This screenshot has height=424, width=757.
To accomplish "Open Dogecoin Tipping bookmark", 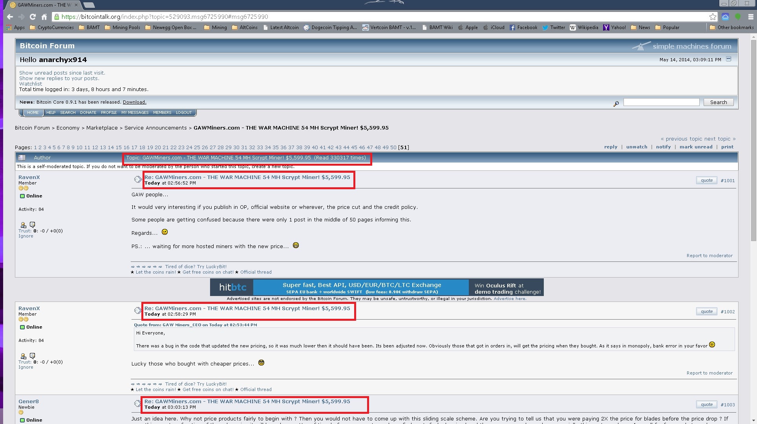I will (330, 27).
